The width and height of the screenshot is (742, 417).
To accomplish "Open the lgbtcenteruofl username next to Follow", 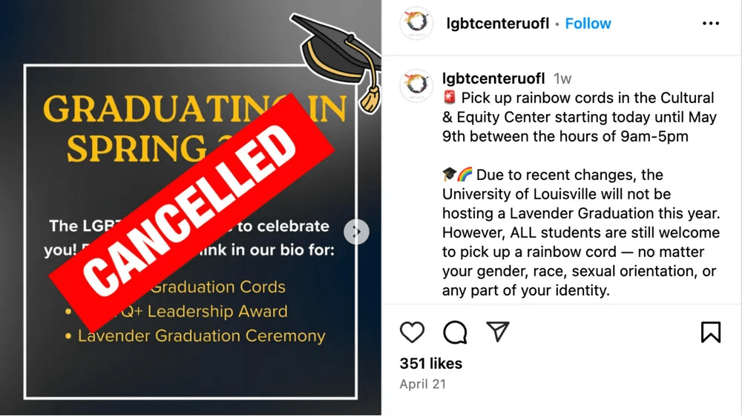I will 498,24.
